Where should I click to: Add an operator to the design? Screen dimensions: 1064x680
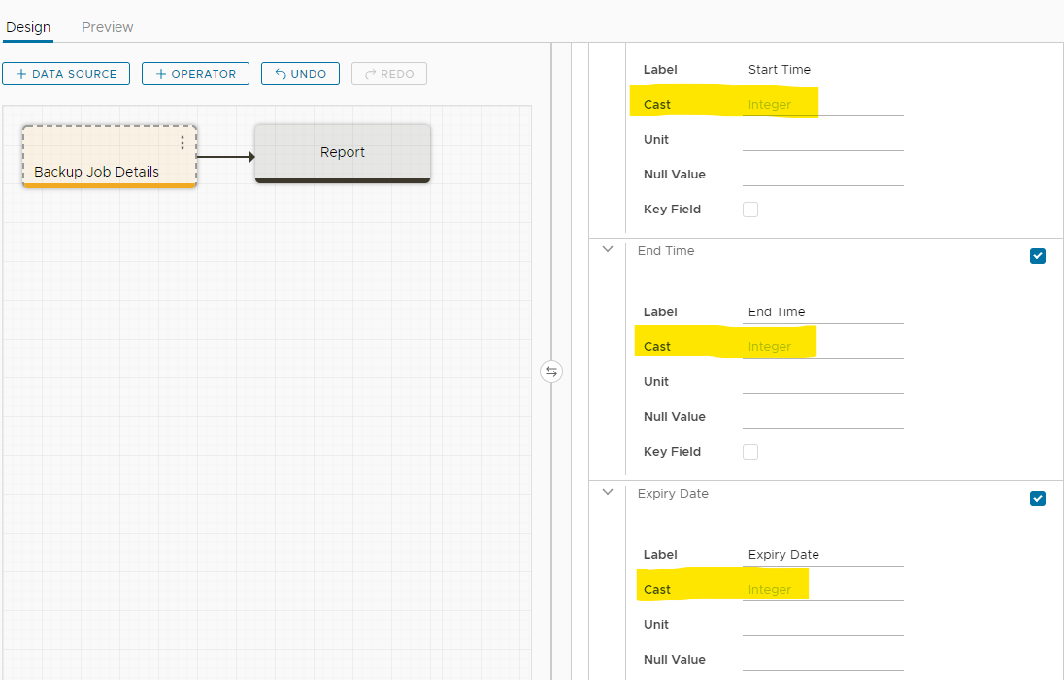click(195, 74)
